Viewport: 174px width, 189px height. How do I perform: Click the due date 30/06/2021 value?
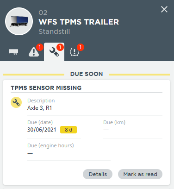42,130
